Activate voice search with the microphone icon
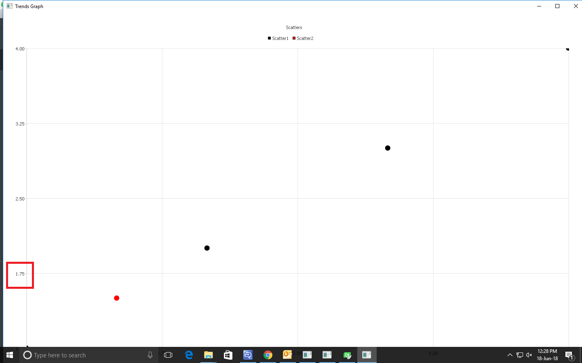Viewport: 582px width, 363px height. click(150, 355)
